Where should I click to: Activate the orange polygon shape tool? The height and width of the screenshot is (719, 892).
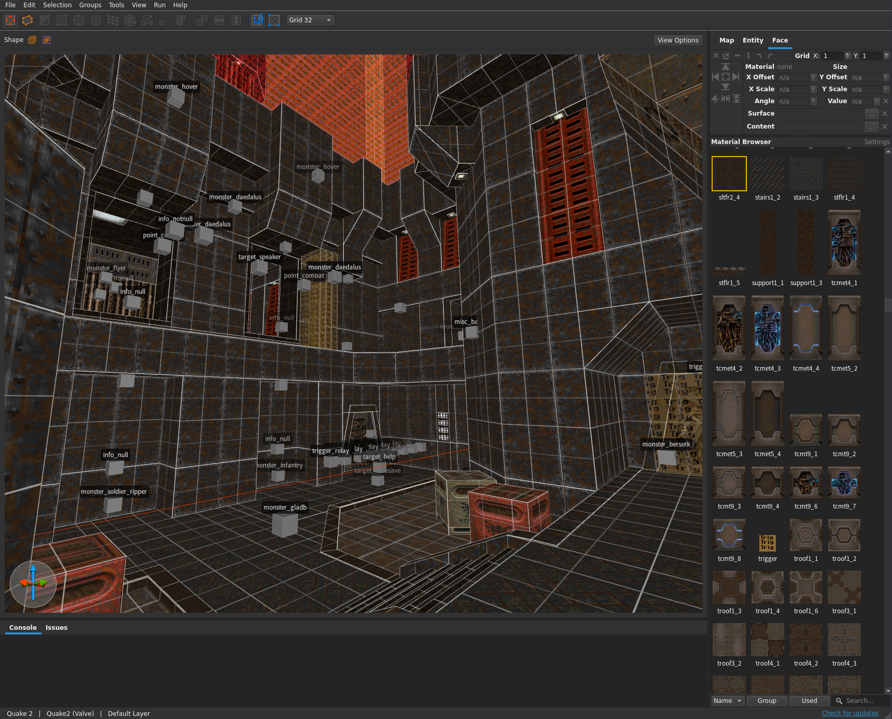27,20
